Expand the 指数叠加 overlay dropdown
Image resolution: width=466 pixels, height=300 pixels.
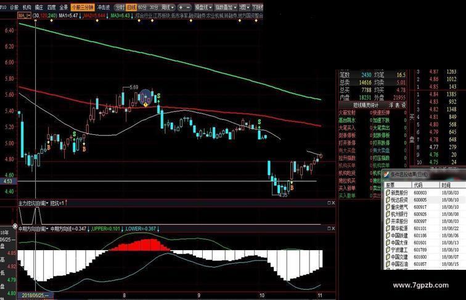226,7
